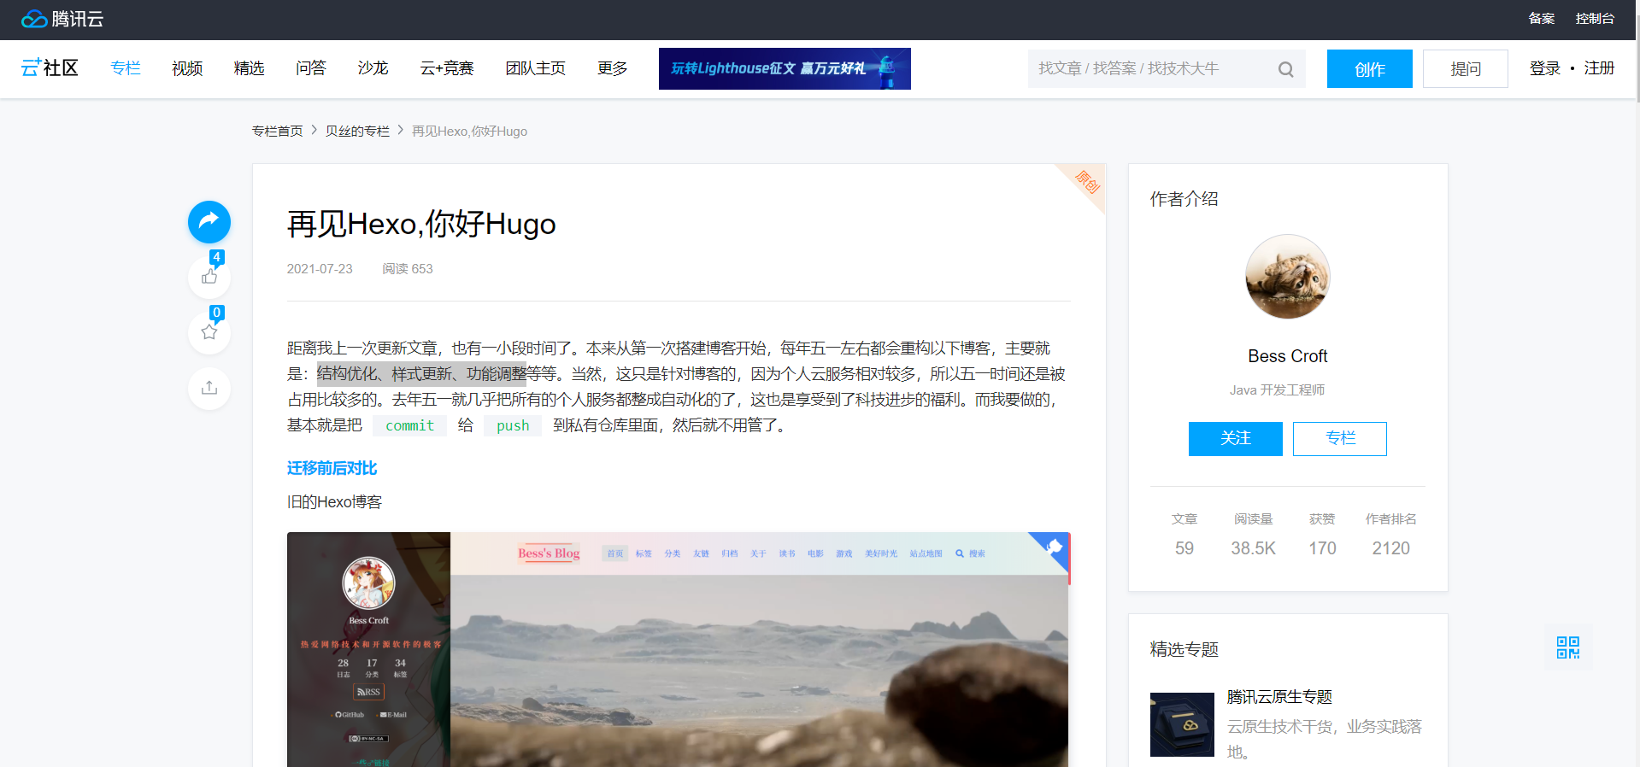
Task: Open the 腾讯云原生专题 title link
Action: (1280, 697)
